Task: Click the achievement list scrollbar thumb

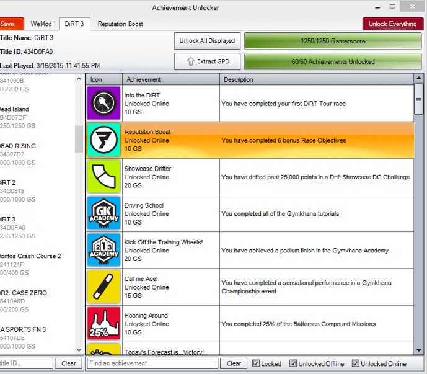Action: pos(419,99)
